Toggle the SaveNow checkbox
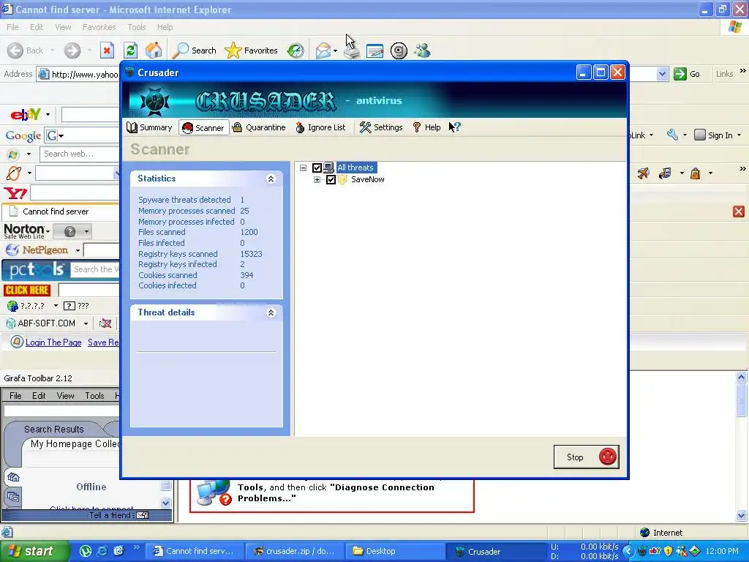 coord(331,180)
